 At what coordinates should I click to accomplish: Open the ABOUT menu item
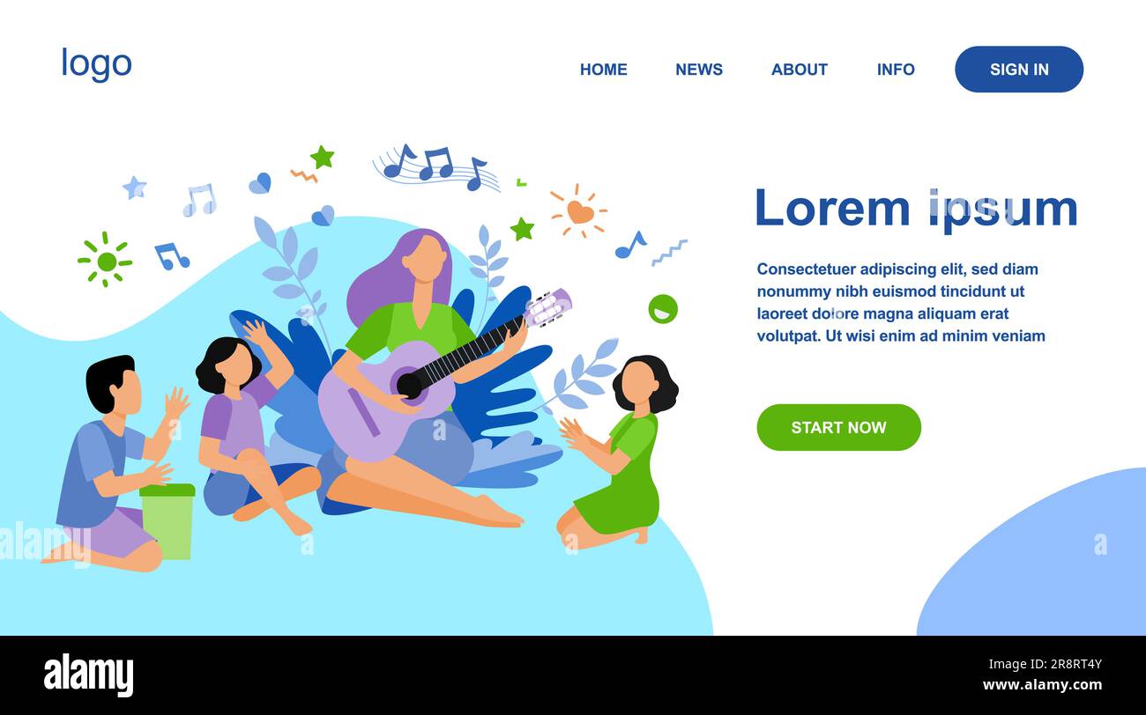point(800,70)
